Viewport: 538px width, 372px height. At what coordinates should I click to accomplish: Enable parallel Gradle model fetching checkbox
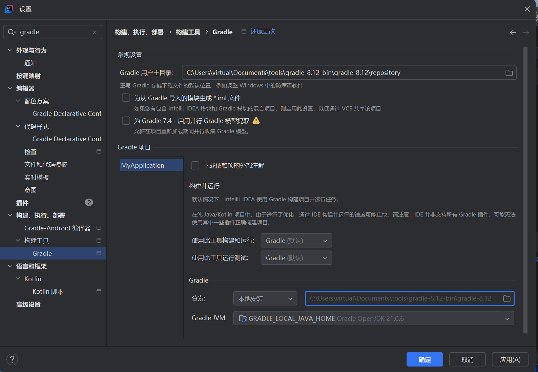coord(126,121)
